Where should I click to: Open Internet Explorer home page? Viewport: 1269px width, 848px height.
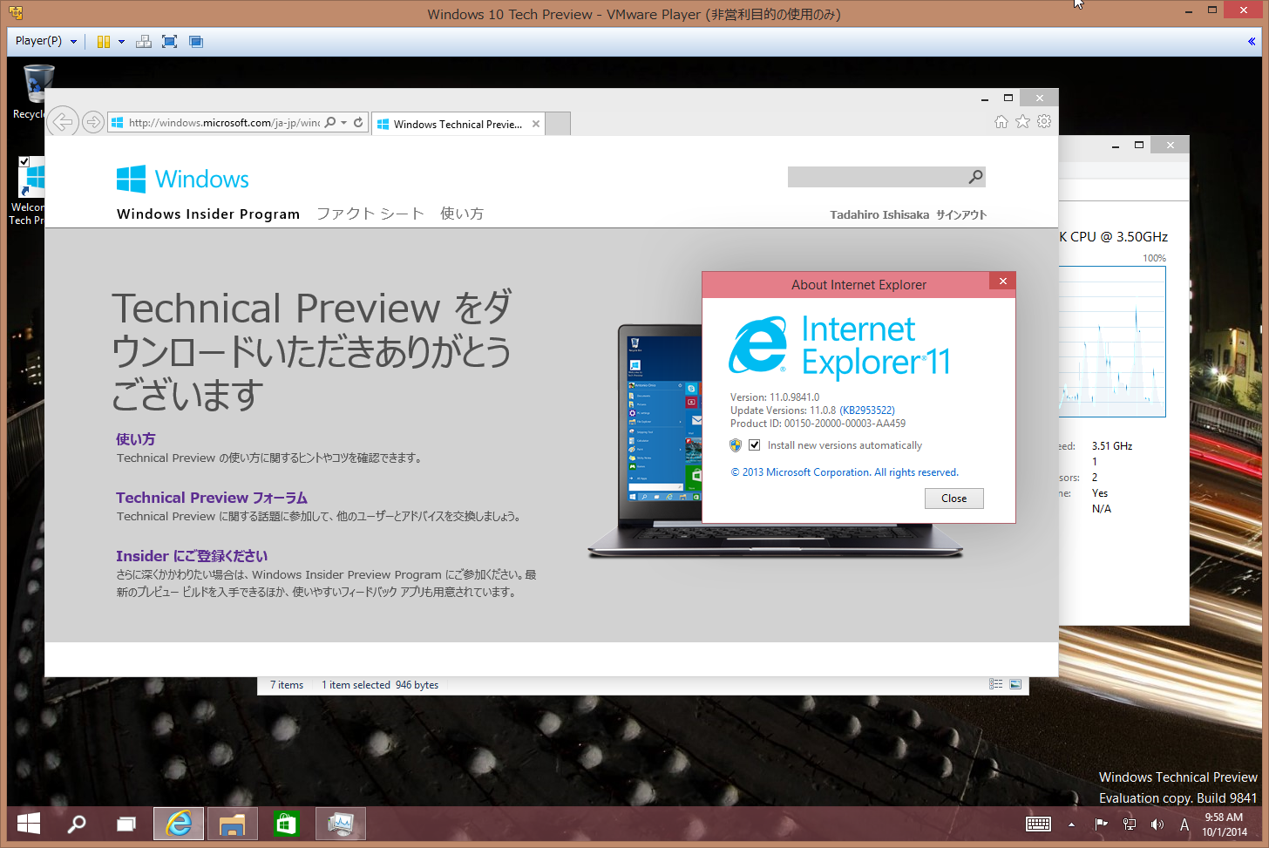click(x=1001, y=122)
